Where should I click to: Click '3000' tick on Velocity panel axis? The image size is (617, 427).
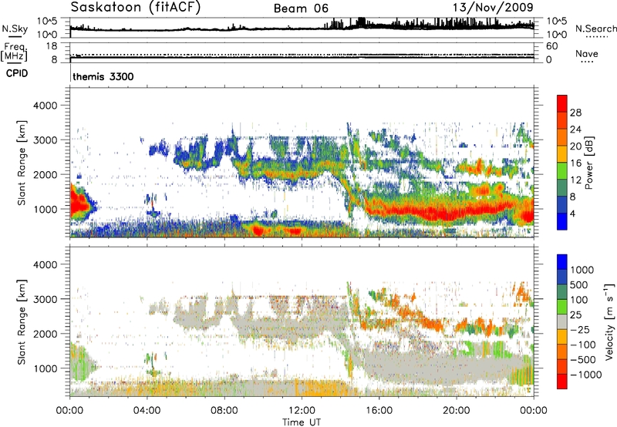46,299
